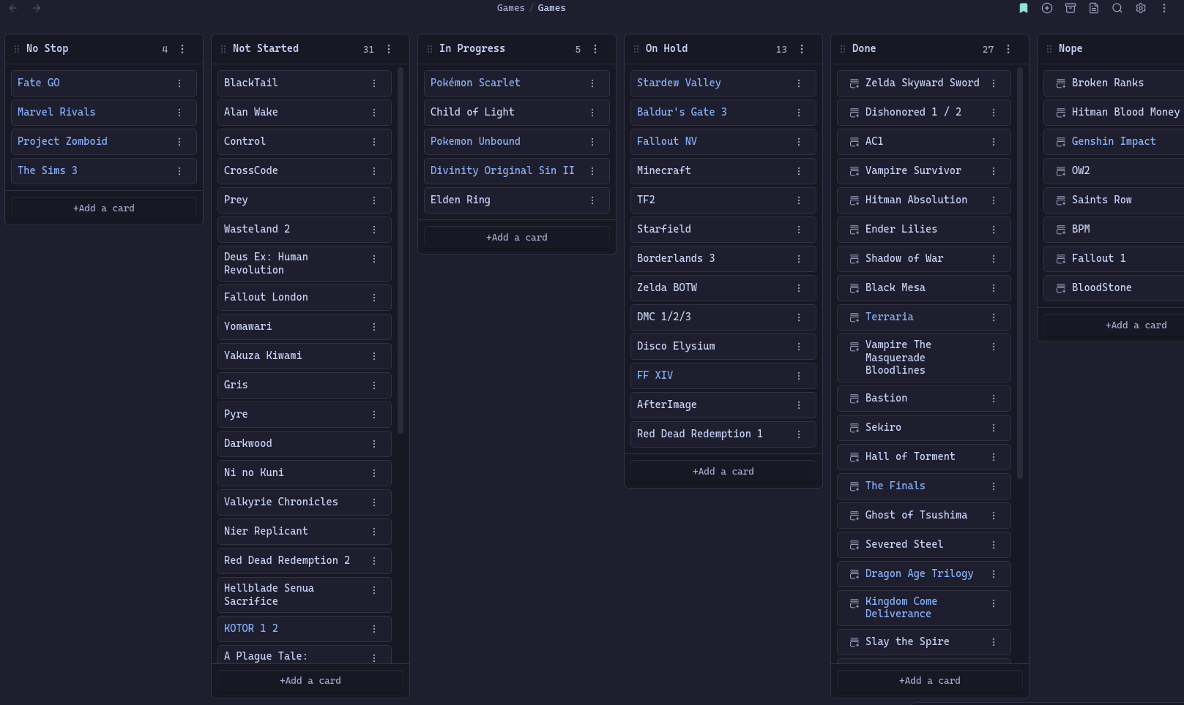Navigate back with the left arrow

(x=13, y=8)
